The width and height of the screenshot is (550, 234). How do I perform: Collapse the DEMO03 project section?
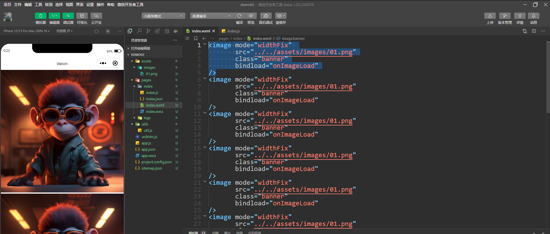point(154,55)
